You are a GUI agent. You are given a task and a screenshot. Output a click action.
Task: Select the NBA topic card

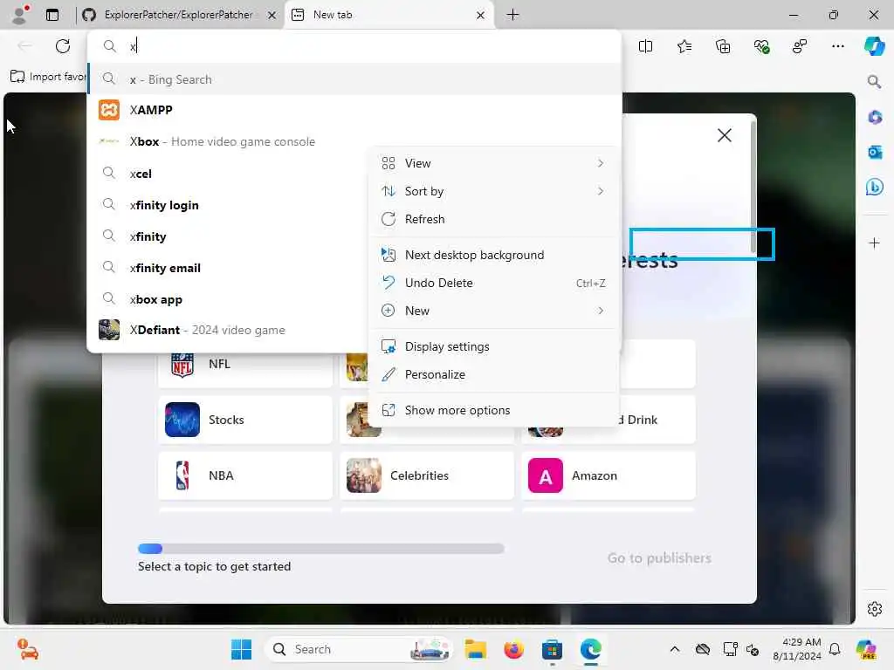(x=245, y=475)
